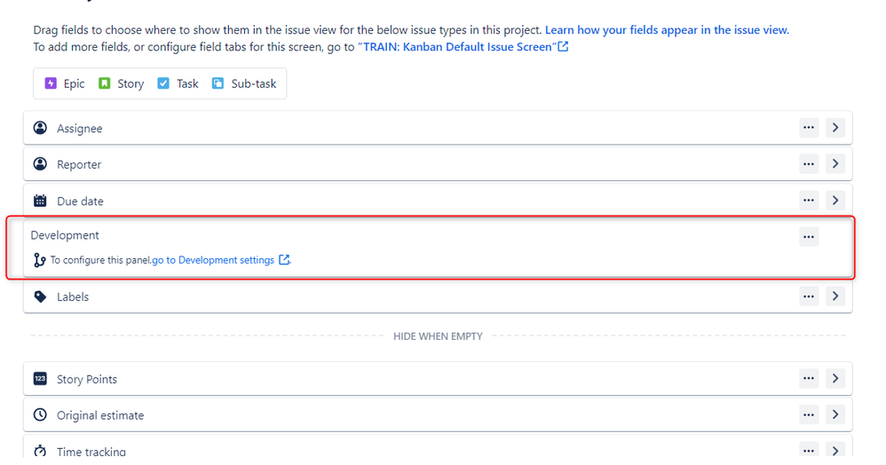Click the Assignee person icon
The height and width of the screenshot is (465, 886).
(40, 128)
